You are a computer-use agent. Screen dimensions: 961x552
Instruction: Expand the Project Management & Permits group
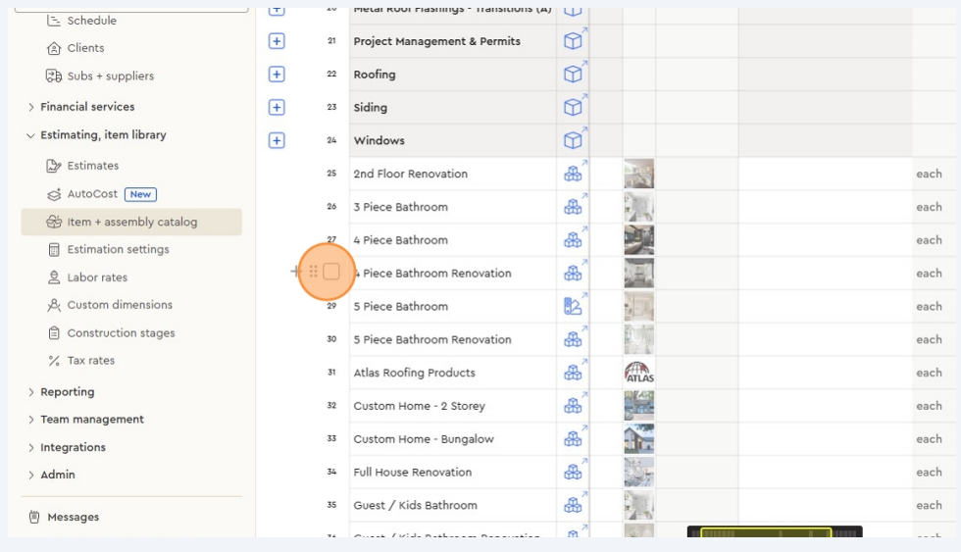click(277, 41)
